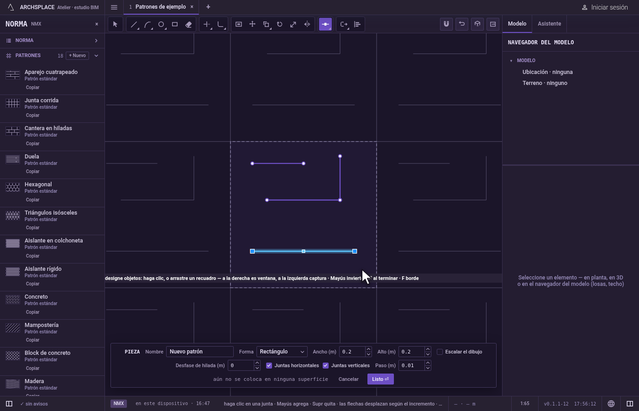Uncheck Juntas horizontales checkbox
Image resolution: width=639 pixels, height=411 pixels.
(x=269, y=365)
